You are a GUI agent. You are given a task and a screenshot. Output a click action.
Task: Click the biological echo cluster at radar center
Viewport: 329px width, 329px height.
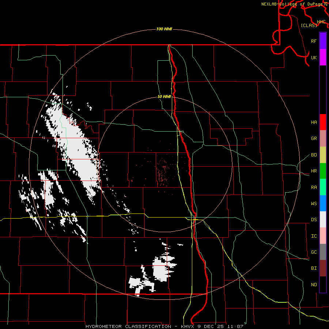pos(163,172)
